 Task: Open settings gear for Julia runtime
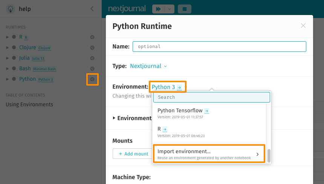pos(92,58)
